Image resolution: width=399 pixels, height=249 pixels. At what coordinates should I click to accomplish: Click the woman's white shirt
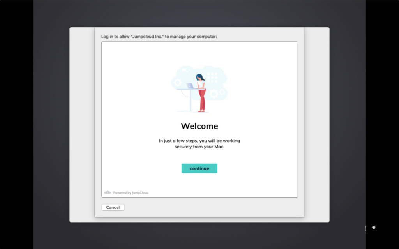click(x=201, y=84)
